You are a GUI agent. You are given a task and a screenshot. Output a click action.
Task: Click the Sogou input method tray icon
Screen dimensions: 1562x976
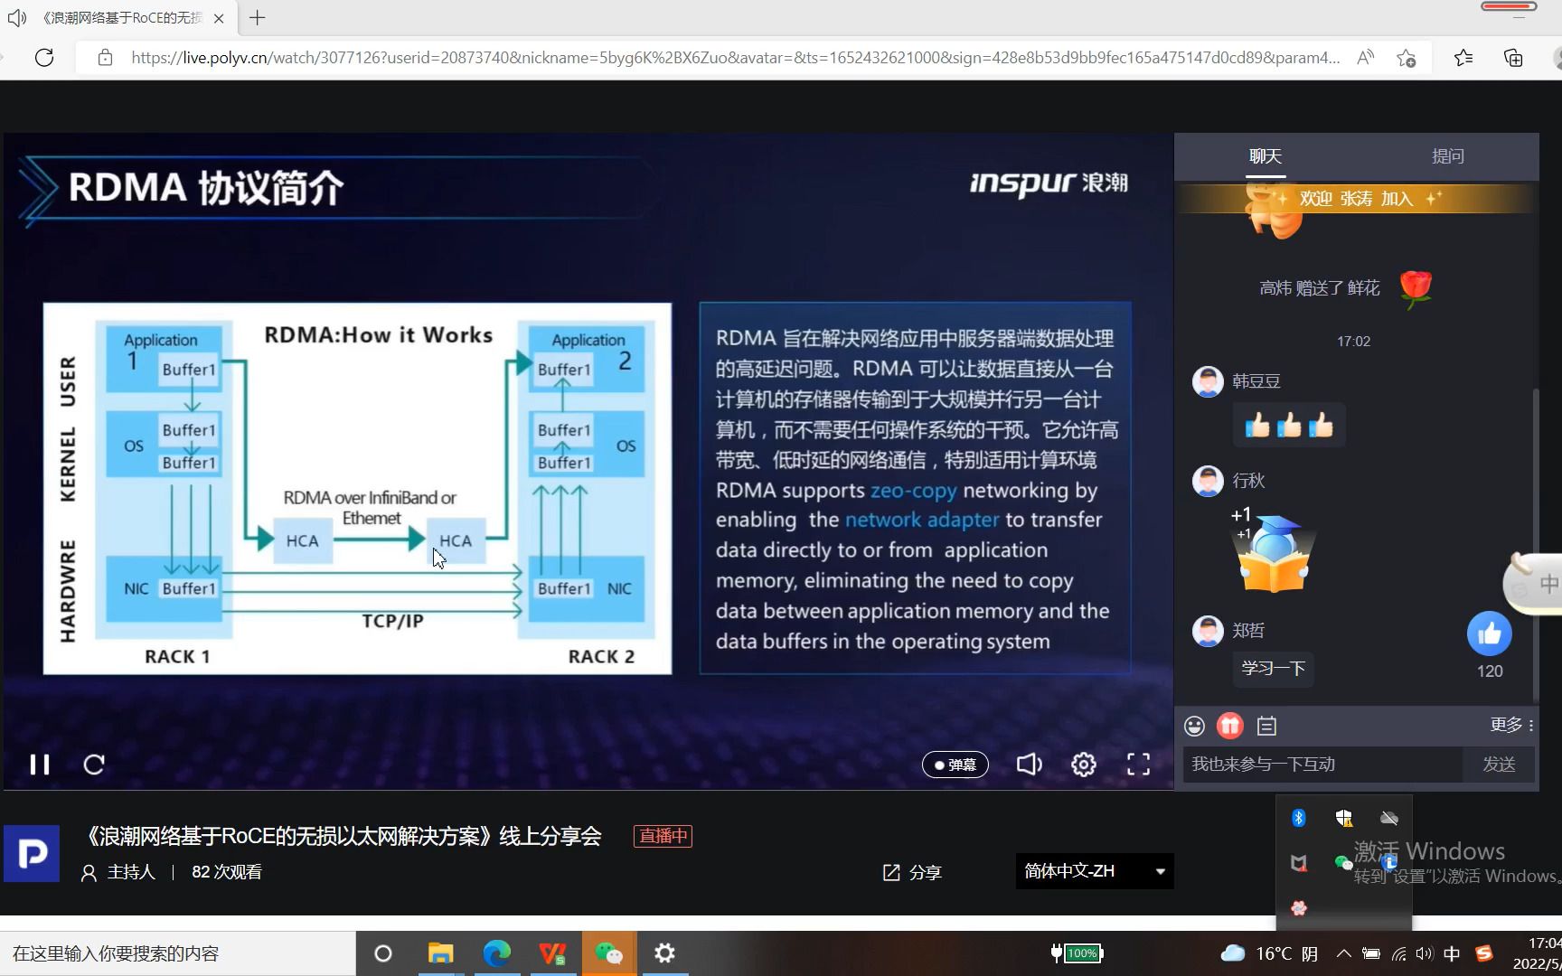pyautogui.click(x=1484, y=953)
